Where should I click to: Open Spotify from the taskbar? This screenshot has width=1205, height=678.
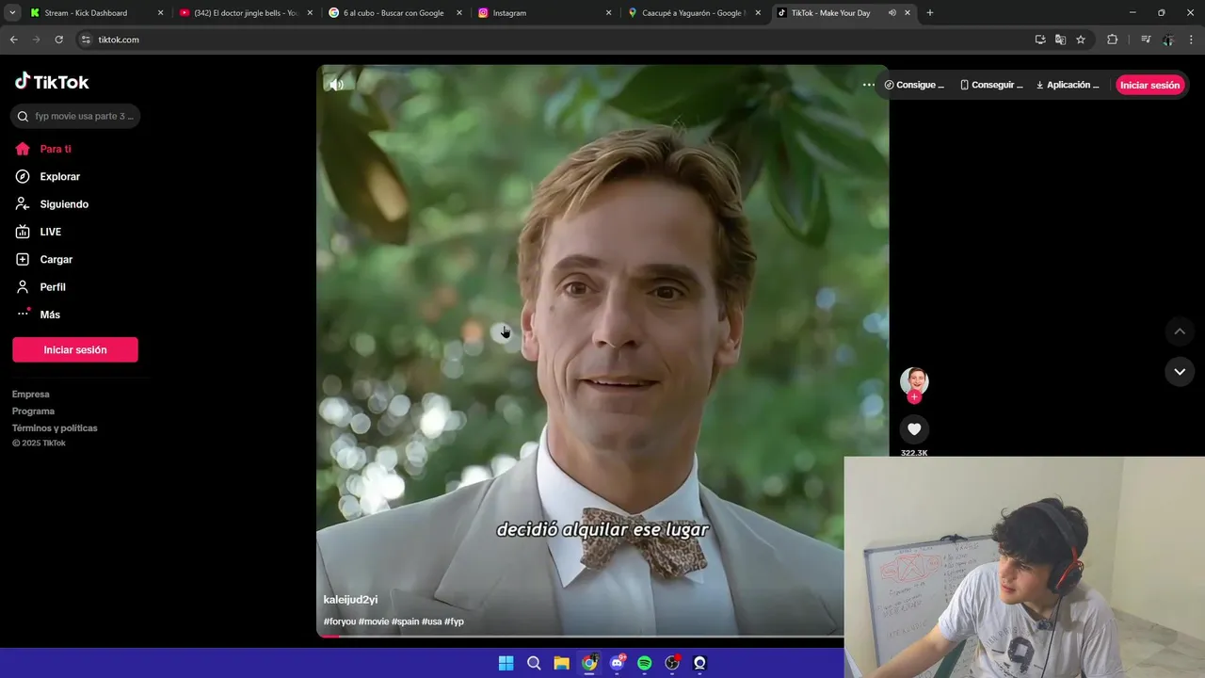[x=644, y=663]
